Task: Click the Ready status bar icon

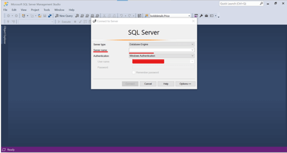Action: pyautogui.click(x=4, y=150)
